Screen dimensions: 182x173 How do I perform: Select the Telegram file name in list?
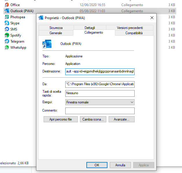click(x=17, y=41)
